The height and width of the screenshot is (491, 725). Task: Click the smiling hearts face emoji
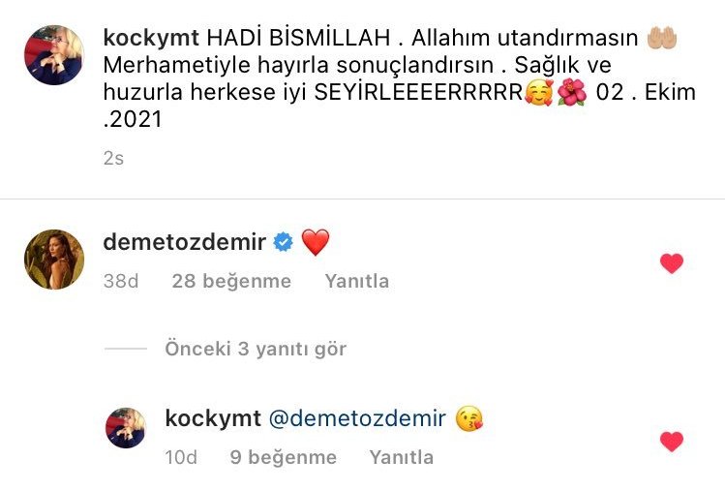[x=538, y=93]
